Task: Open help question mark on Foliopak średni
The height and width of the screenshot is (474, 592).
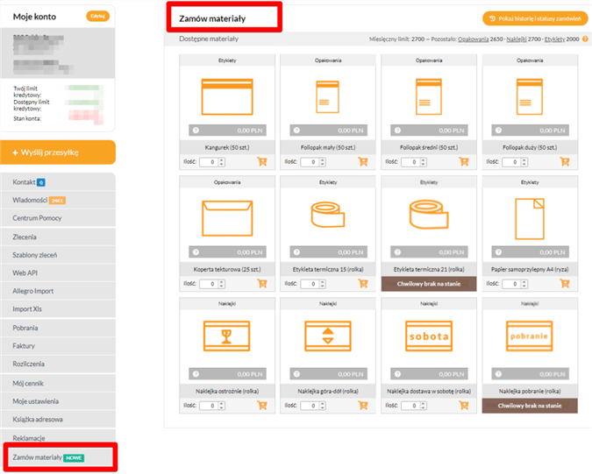Action: [397, 130]
